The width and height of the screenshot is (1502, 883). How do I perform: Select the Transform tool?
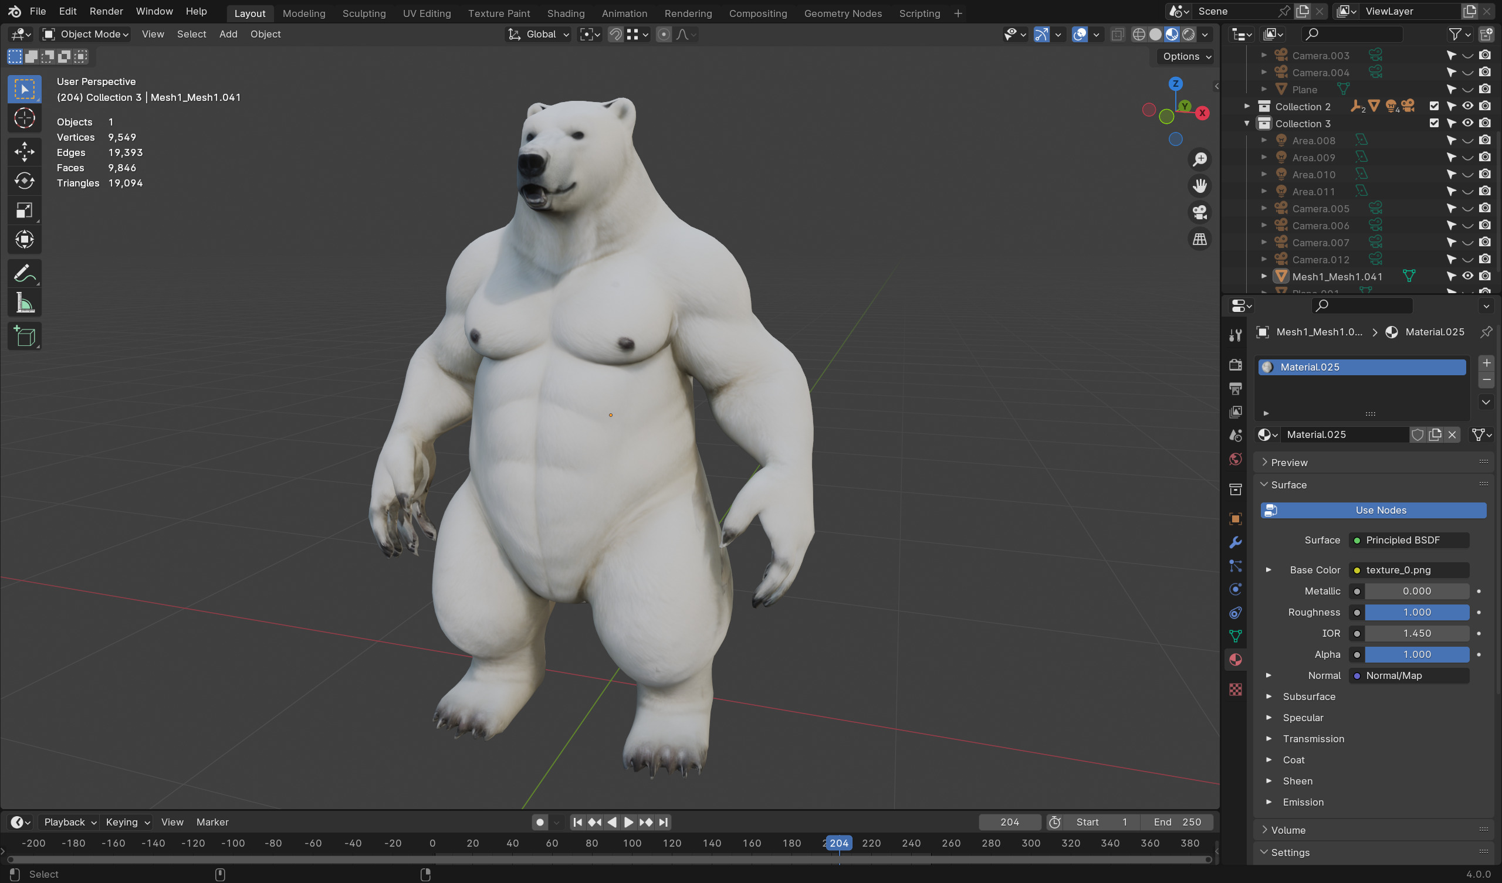tap(25, 240)
